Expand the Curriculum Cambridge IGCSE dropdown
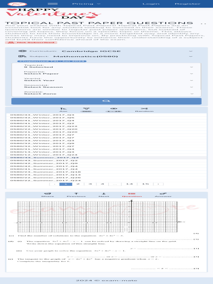 tap(106, 51)
